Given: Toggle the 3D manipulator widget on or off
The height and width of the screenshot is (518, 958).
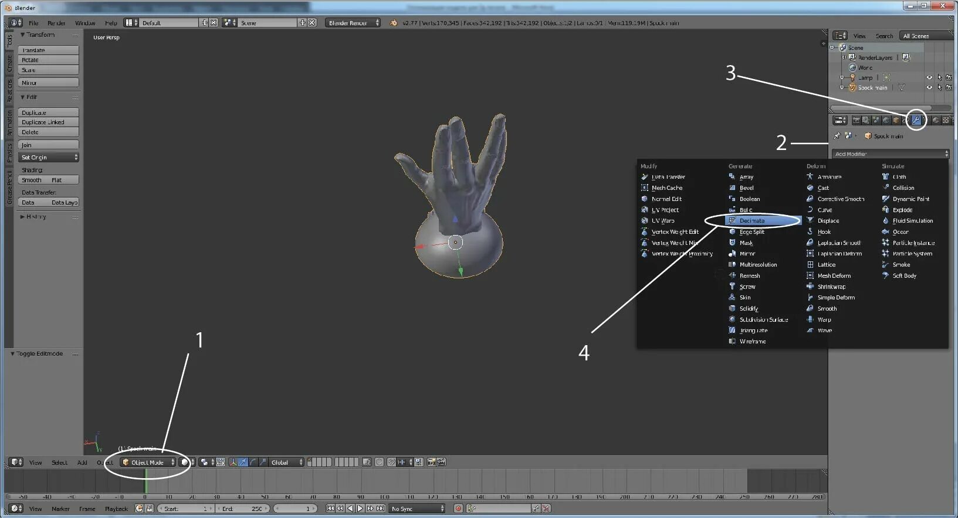Looking at the screenshot, I should tap(233, 462).
